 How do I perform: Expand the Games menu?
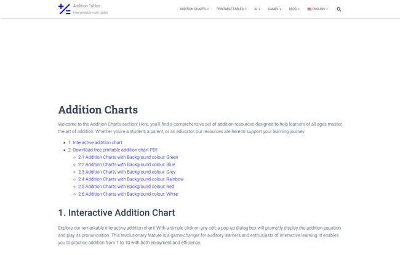[274, 9]
